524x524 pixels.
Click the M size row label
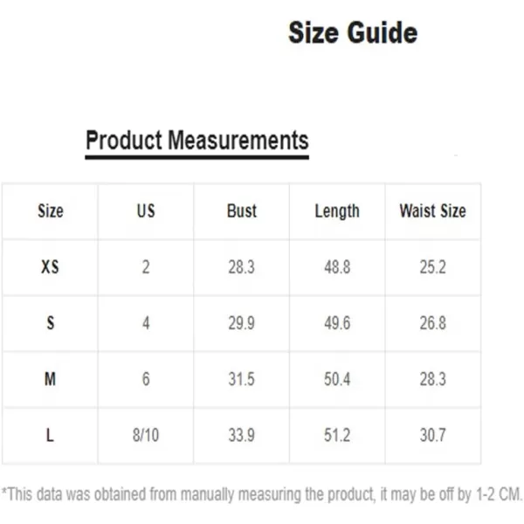[51, 379]
